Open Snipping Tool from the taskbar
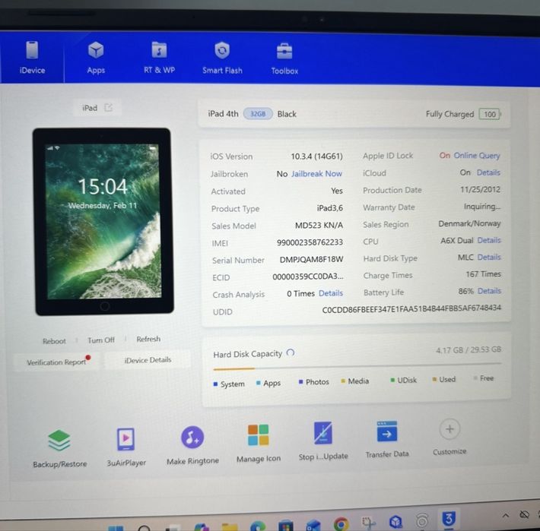This screenshot has width=540, height=531. click(368, 523)
